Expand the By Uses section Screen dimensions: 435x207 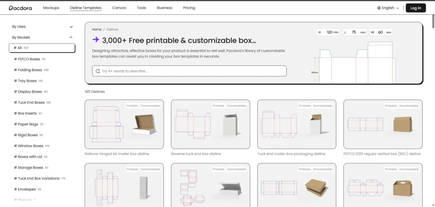coord(43,26)
